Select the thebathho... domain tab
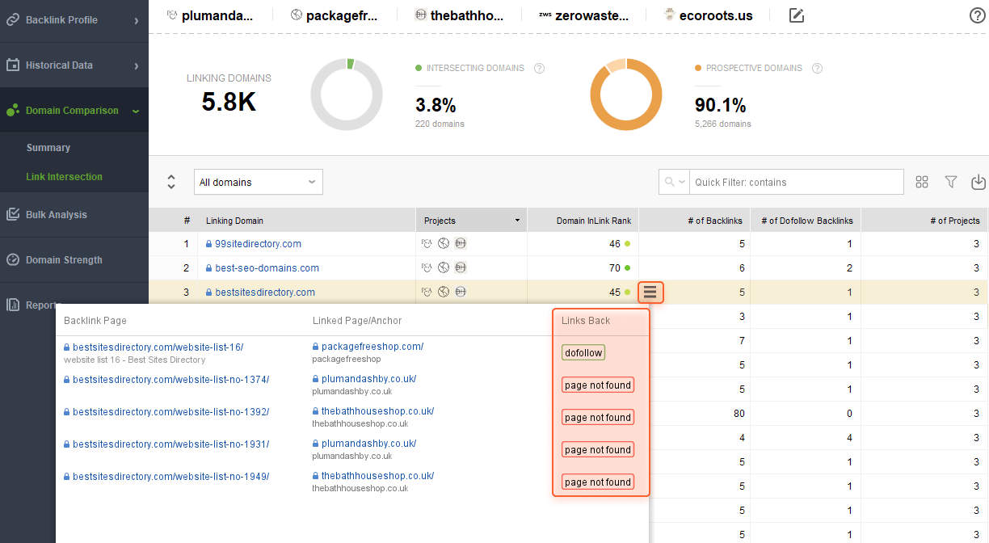 [458, 15]
